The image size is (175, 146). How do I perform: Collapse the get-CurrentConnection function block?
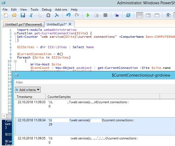click(x=15, y=33)
